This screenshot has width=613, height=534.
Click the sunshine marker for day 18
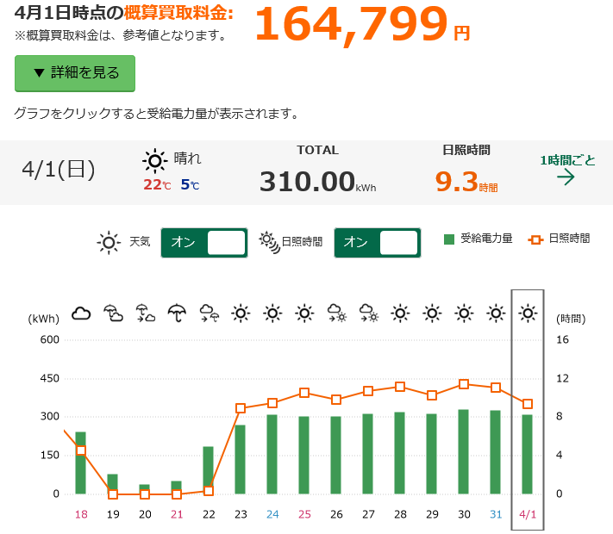click(x=81, y=450)
